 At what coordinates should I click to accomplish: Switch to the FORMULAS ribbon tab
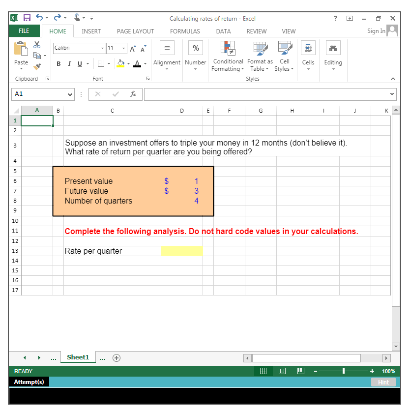coord(185,31)
